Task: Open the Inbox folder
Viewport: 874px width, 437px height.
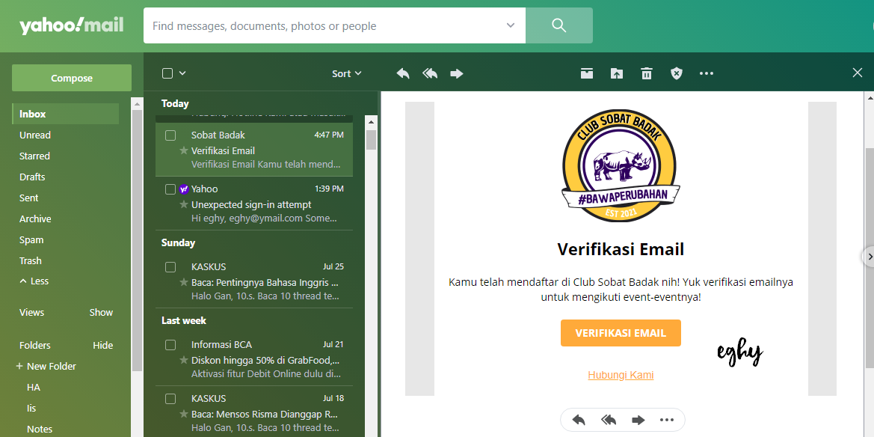Action: (65, 114)
